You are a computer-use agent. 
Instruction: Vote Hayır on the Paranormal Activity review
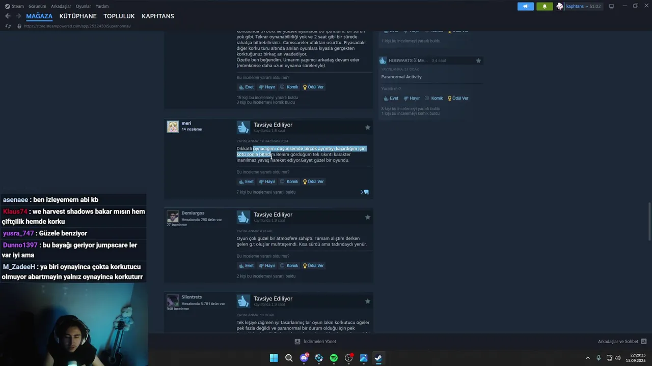(x=412, y=98)
